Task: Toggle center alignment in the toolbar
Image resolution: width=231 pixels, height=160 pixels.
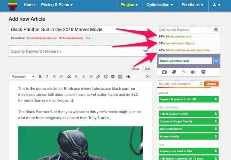Action: (83, 77)
